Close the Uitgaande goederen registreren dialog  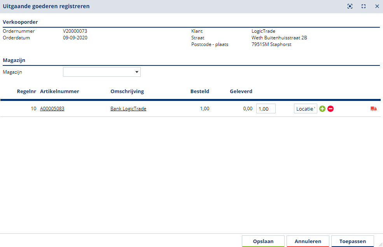click(377, 6)
